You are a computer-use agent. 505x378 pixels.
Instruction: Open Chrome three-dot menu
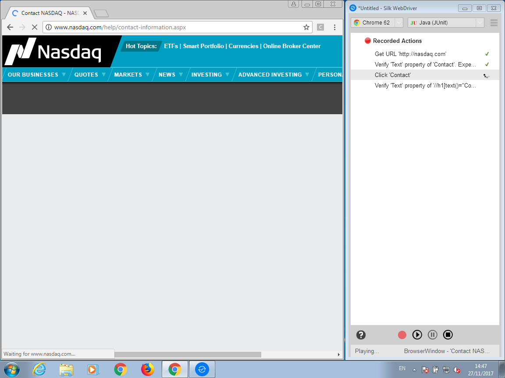[x=334, y=27]
